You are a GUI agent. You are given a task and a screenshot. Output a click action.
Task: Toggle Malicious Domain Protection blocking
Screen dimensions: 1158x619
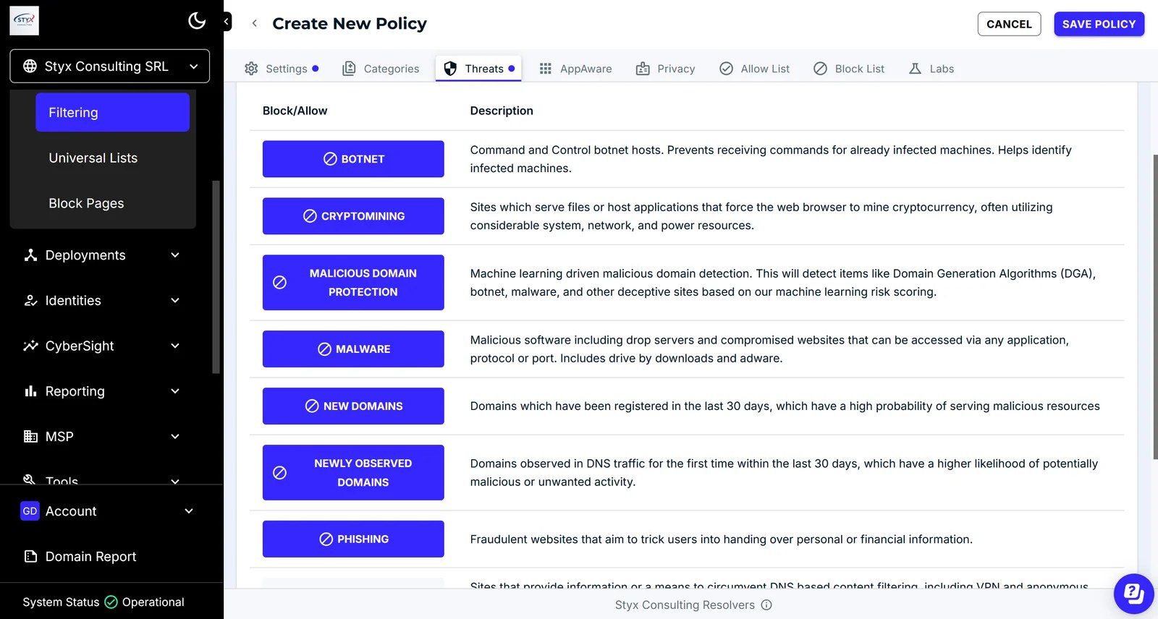(353, 283)
